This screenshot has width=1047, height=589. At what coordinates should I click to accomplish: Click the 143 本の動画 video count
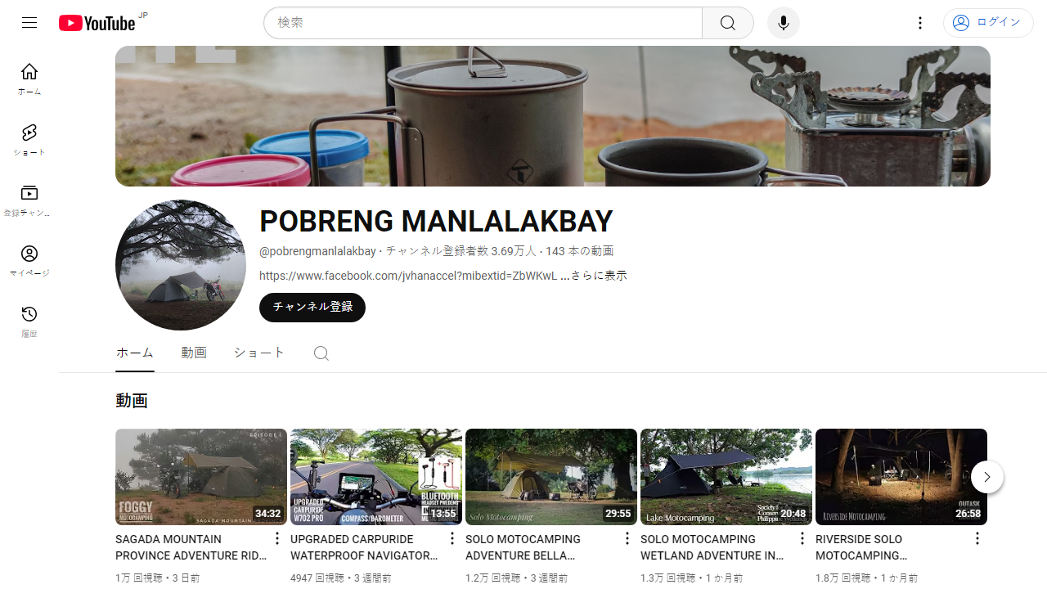pos(580,251)
